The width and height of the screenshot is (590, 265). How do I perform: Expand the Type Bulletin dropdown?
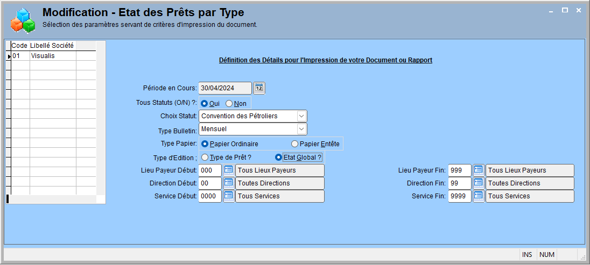click(x=302, y=129)
